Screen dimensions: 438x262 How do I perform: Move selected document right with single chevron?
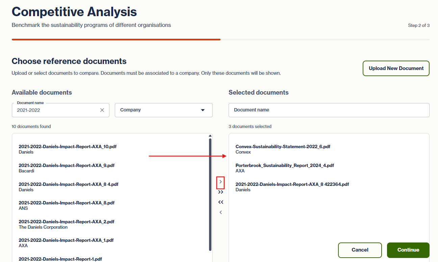pos(221,182)
